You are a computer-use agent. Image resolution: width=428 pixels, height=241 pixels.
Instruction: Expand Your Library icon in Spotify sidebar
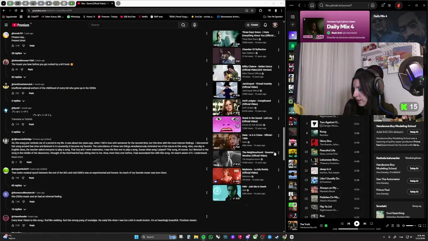[x=293, y=17]
